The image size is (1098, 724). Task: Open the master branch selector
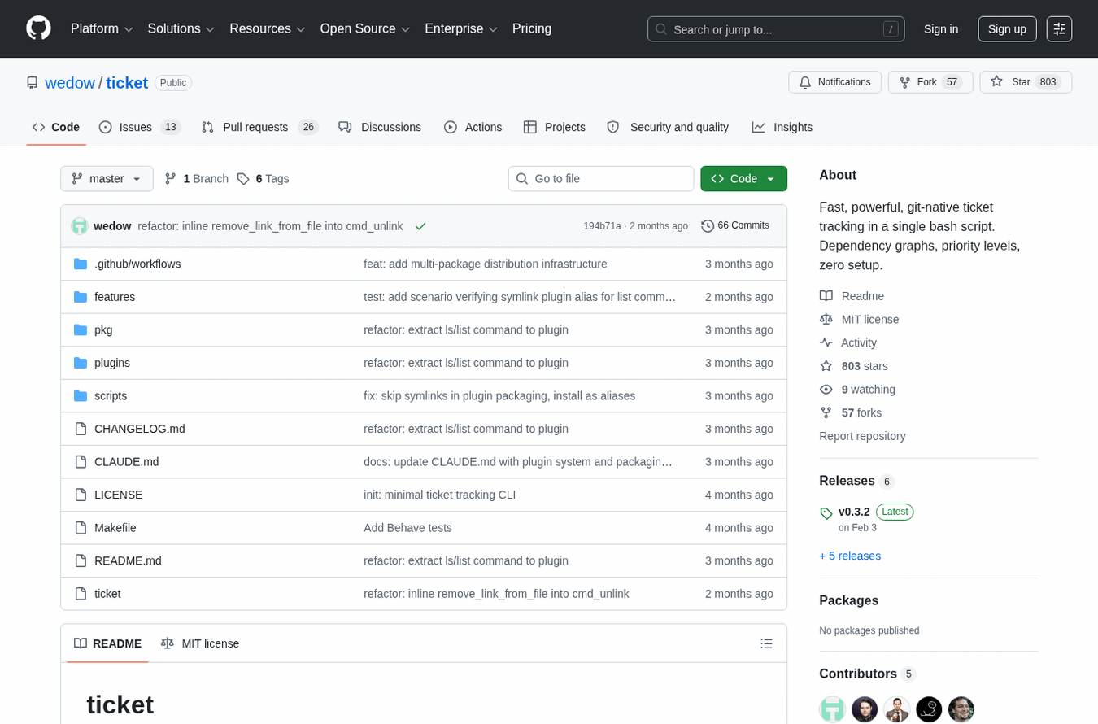pyautogui.click(x=107, y=179)
